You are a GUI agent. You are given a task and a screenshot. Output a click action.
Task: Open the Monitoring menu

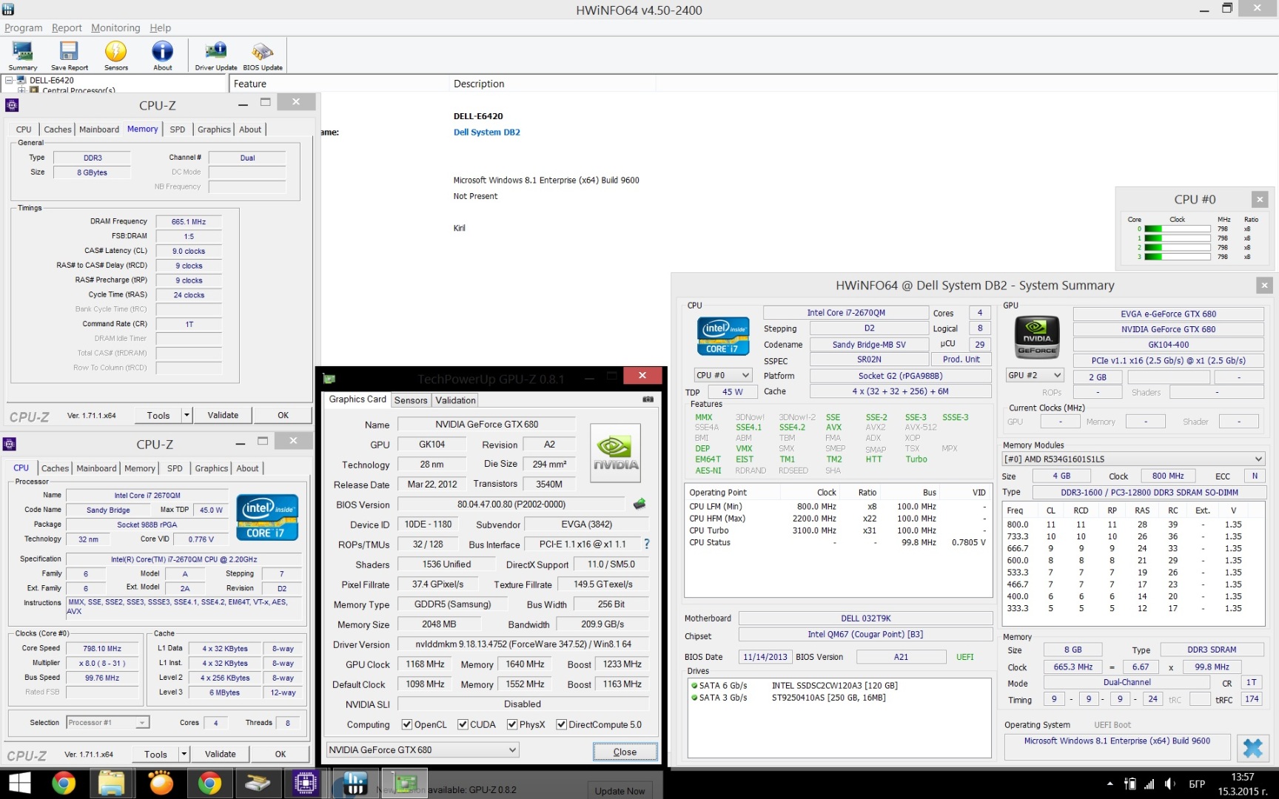115,27
